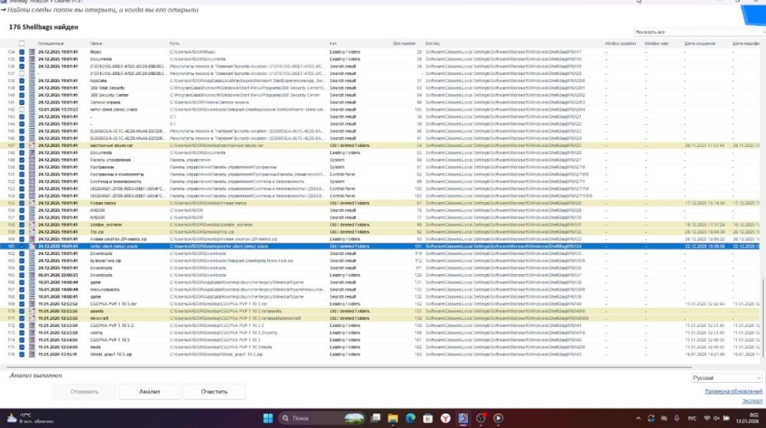766x428 pixels.
Task: Launch Microsoft Edge from the taskbar
Action: point(411,418)
